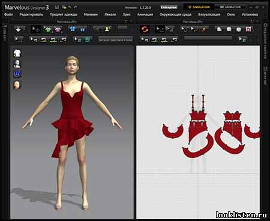
Task: Click the blue four-dot arrangement icon
Action: point(73,29)
